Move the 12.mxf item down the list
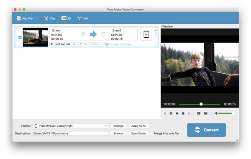251x159 pixels. coord(156,35)
